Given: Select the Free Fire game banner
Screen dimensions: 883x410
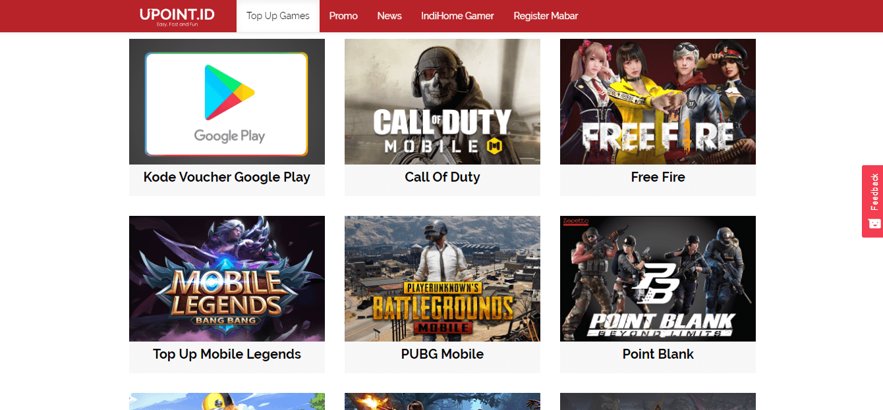Looking at the screenshot, I should 658,101.
